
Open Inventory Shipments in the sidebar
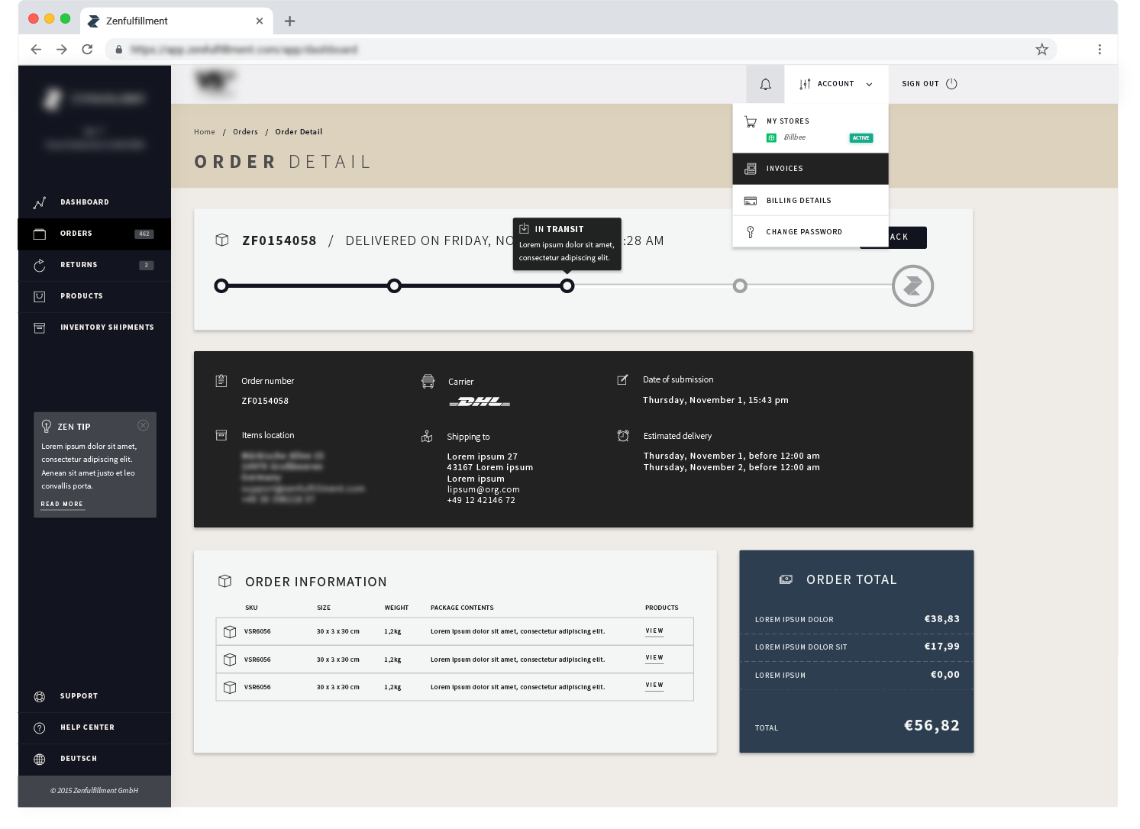pyautogui.click(x=107, y=327)
